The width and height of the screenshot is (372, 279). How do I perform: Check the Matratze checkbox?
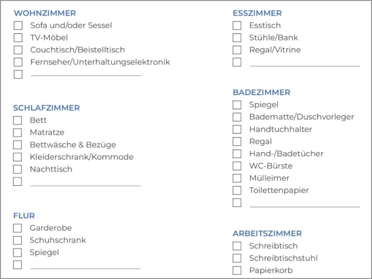18,133
